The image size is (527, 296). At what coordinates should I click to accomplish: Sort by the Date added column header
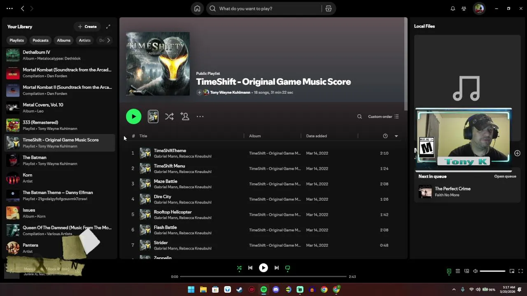point(316,136)
